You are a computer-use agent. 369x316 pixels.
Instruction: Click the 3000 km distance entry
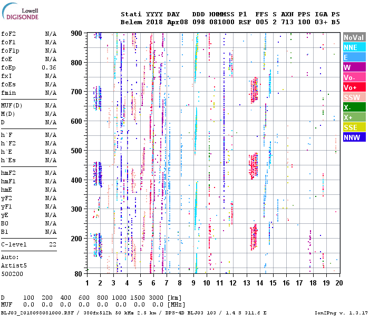tap(156, 298)
